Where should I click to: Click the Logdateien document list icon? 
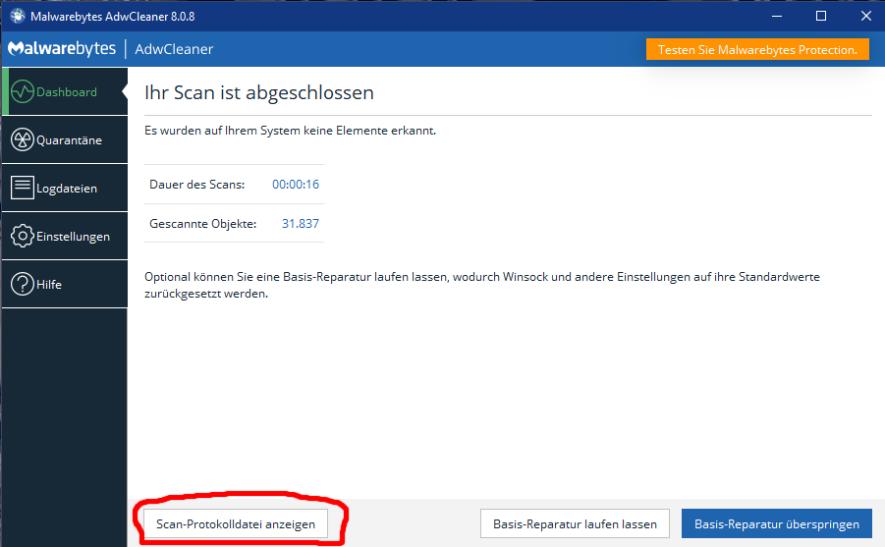(22, 188)
